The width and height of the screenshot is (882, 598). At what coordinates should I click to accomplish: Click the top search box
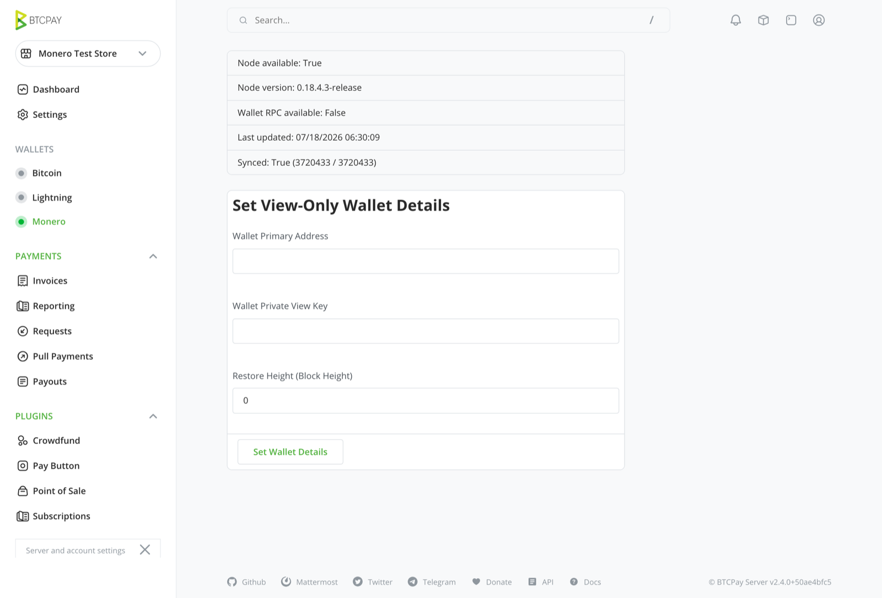[x=448, y=20]
